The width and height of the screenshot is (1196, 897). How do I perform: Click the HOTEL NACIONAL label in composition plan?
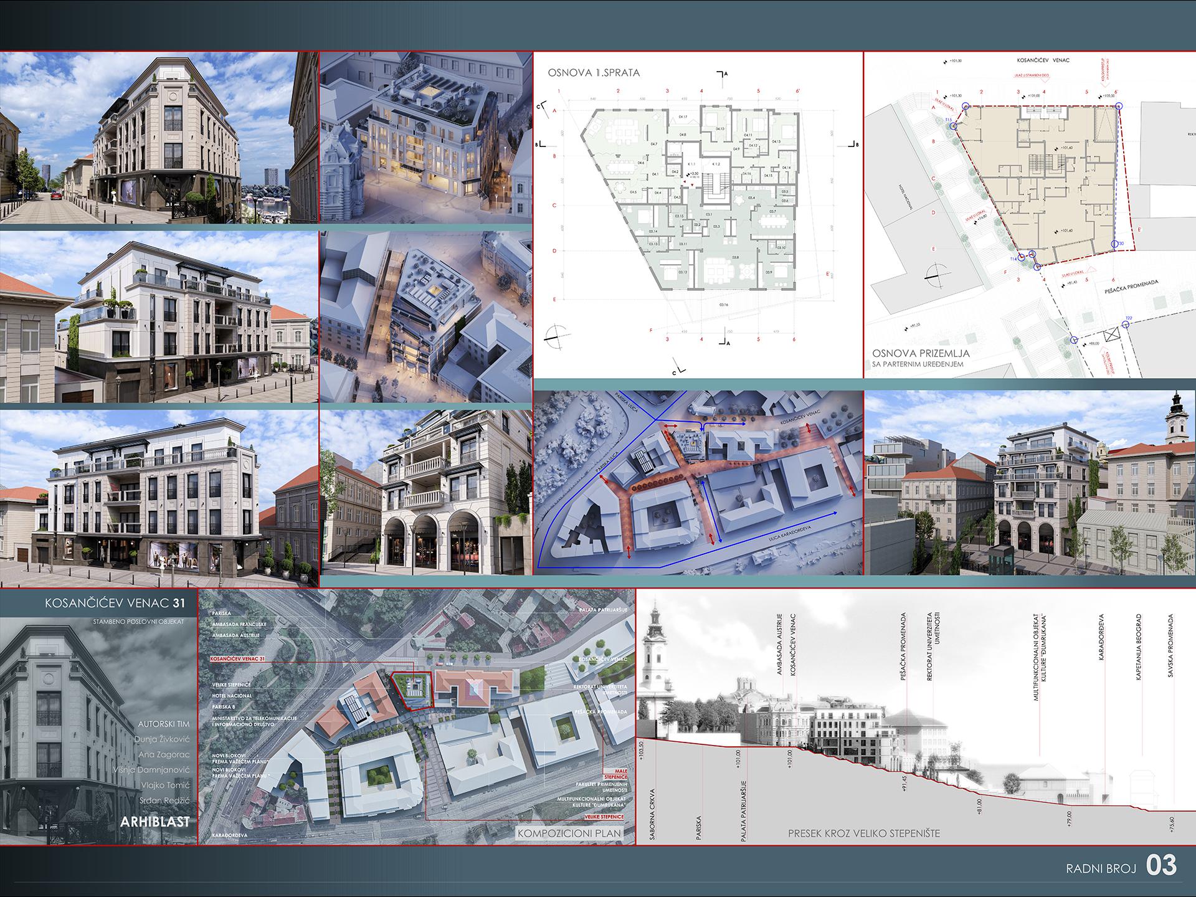point(232,696)
